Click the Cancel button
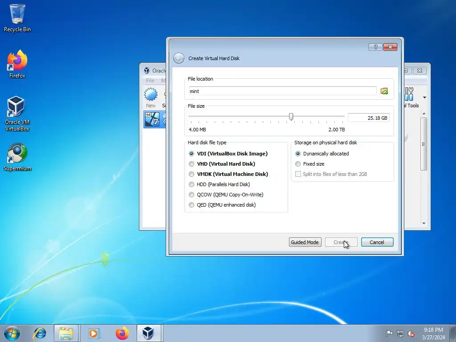Image resolution: width=456 pixels, height=342 pixels. (x=377, y=242)
